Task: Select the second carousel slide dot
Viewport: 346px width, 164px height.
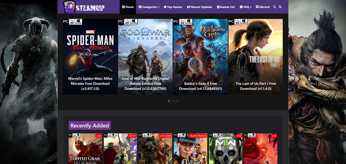Action: point(172,101)
